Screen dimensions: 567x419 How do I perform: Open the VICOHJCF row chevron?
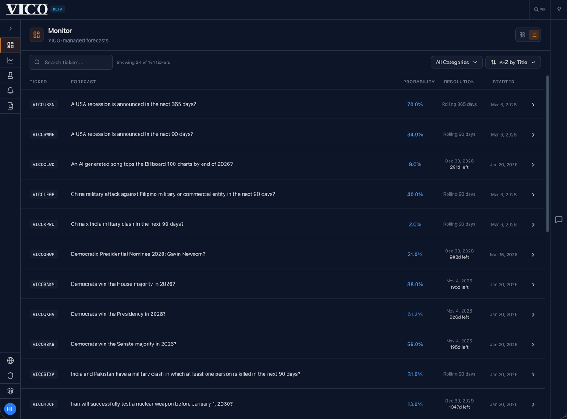point(533,404)
